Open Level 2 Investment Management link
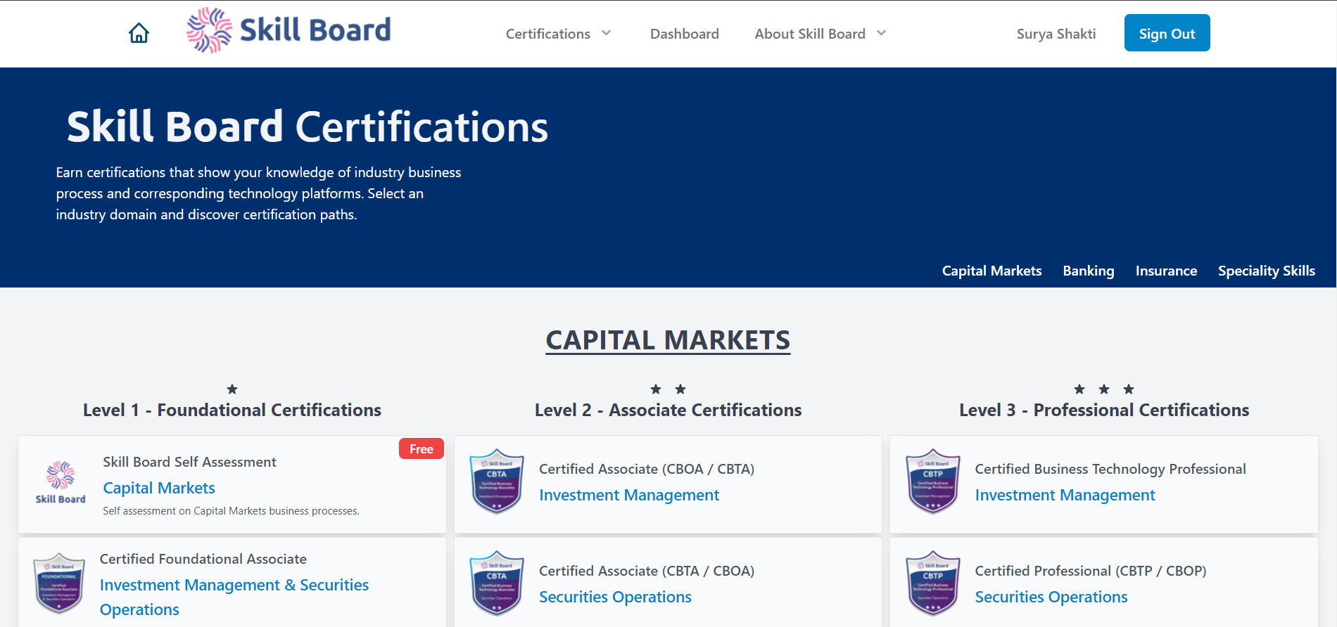This screenshot has height=627, width=1337. [x=629, y=495]
